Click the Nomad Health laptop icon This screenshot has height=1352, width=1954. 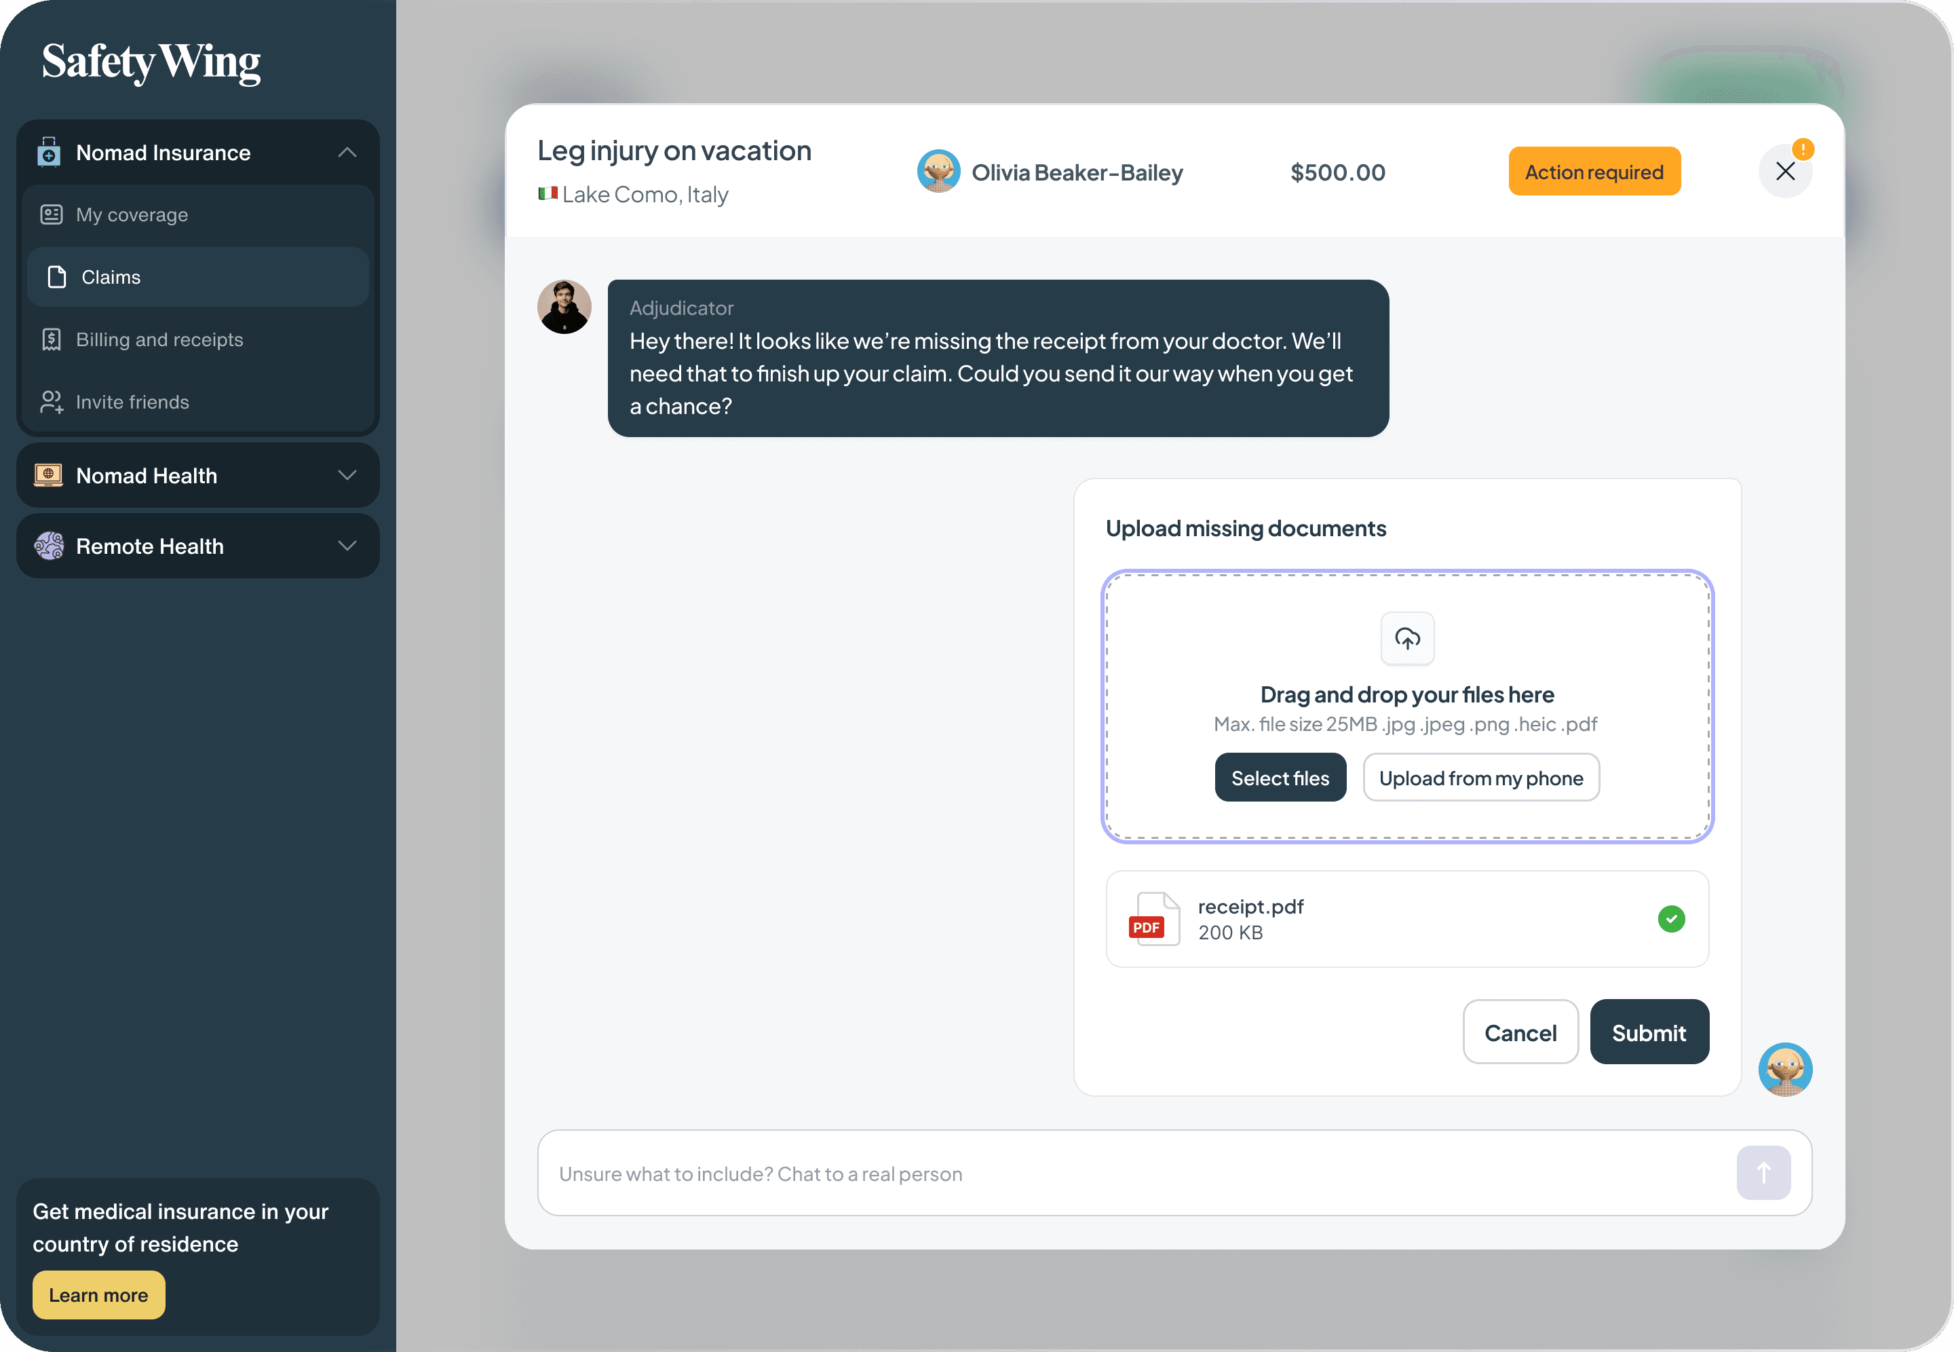tap(48, 475)
